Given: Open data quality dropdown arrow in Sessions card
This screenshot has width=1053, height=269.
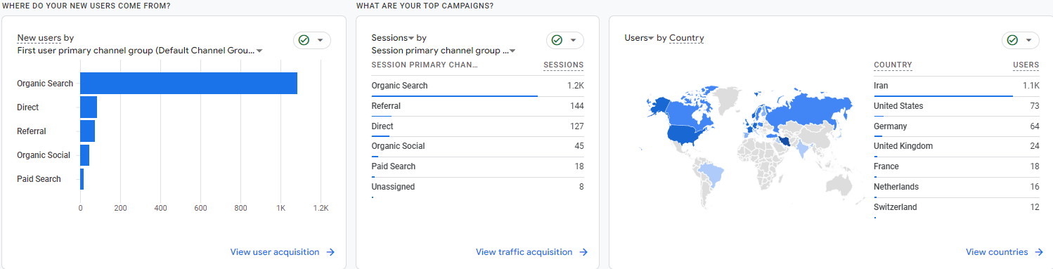Looking at the screenshot, I should pos(574,40).
